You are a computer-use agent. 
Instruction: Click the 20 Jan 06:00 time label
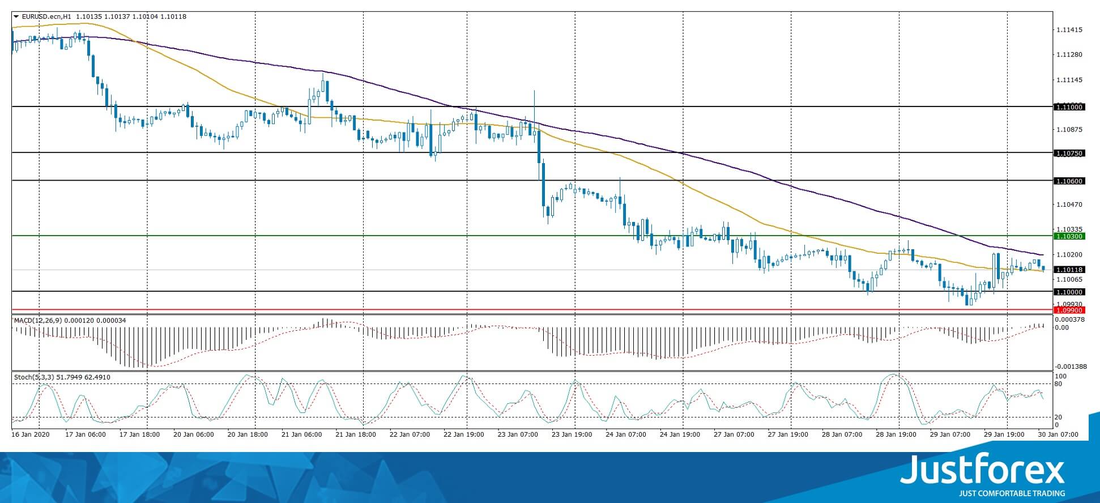[193, 434]
